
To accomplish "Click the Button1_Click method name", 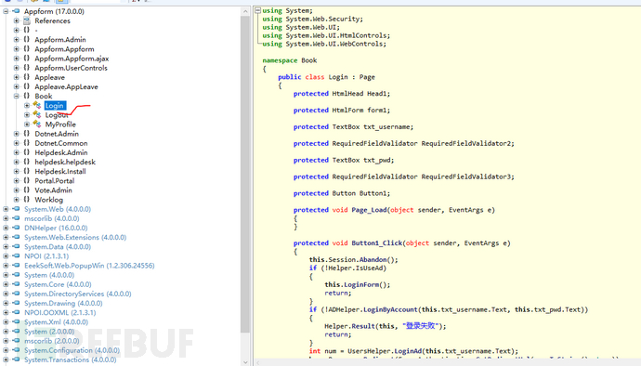I will coord(377,242).
